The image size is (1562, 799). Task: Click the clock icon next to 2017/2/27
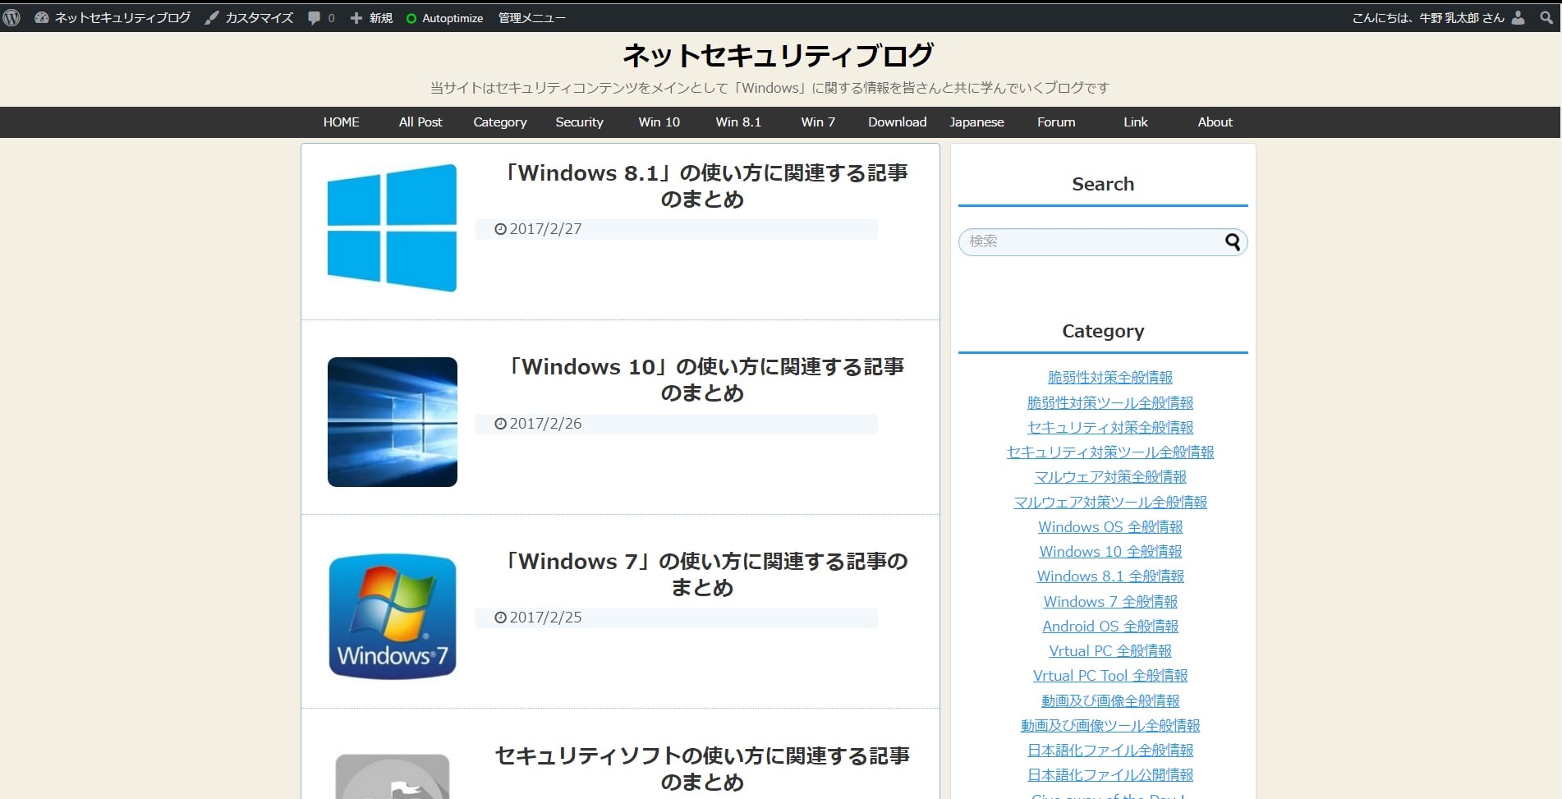(500, 229)
